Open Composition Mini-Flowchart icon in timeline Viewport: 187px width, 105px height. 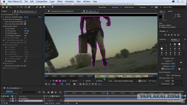tap(39, 92)
